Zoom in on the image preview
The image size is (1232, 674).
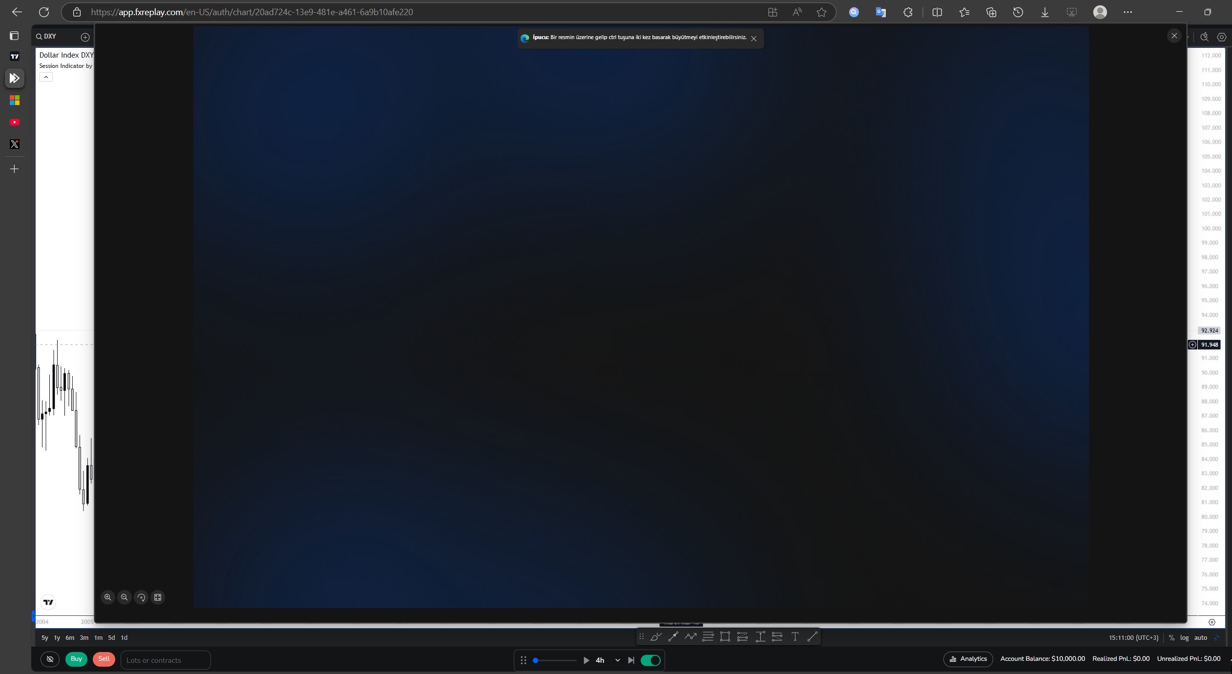[x=108, y=597]
